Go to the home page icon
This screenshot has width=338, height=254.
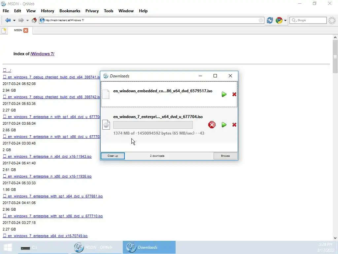pos(34,20)
